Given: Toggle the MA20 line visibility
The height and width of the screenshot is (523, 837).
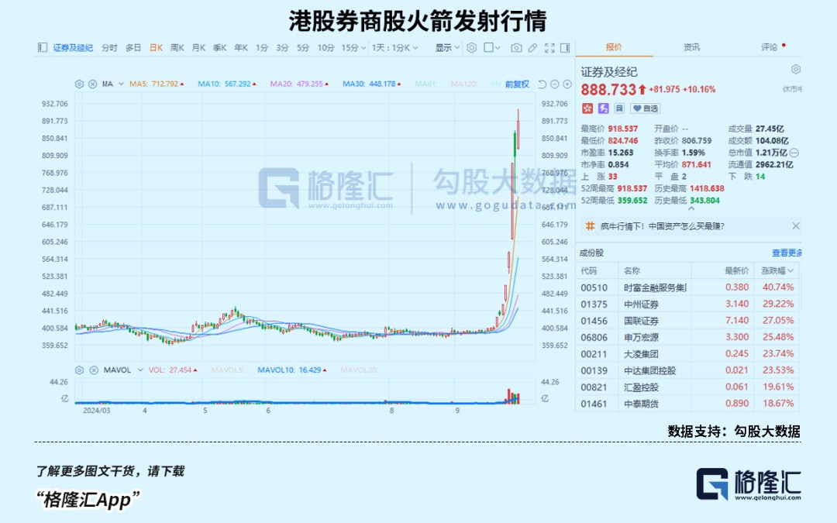Looking at the screenshot, I should pyautogui.click(x=299, y=84).
